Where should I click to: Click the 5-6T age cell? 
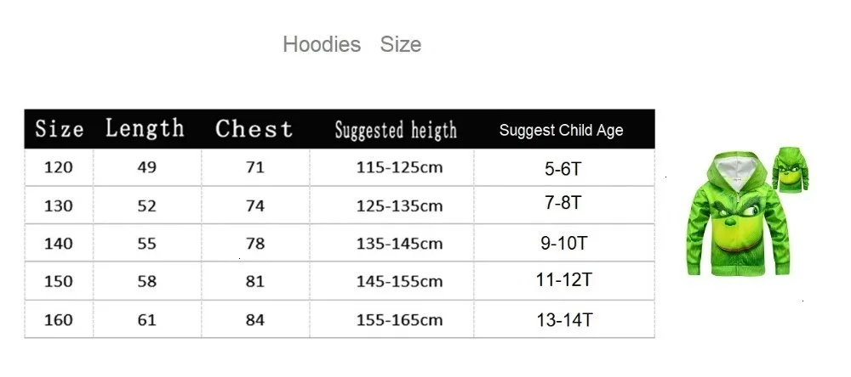[x=564, y=168]
